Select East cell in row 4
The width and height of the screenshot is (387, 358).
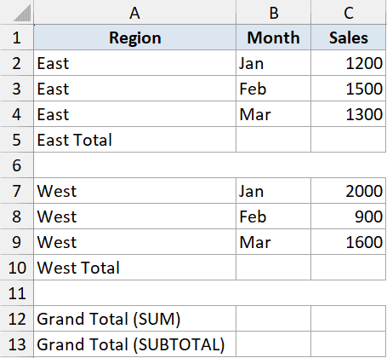(134, 114)
